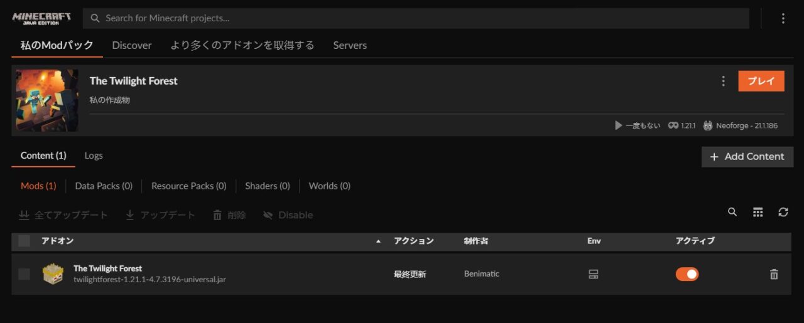Delete Twilight Forest mod with trash icon
The image size is (804, 323).
(x=774, y=274)
